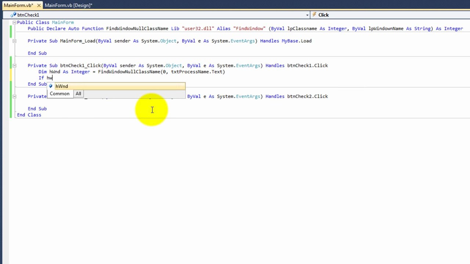Click the End Class line
The image size is (470, 264).
[29, 115]
